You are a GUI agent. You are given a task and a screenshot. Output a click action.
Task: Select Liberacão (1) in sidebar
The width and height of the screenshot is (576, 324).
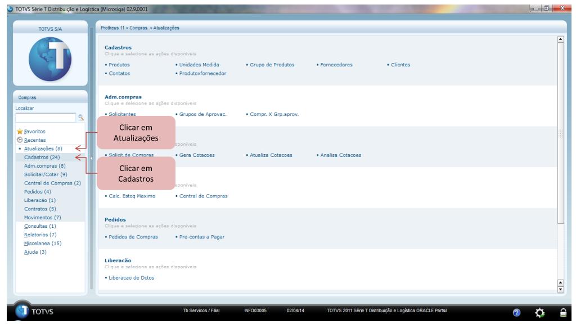[40, 200]
